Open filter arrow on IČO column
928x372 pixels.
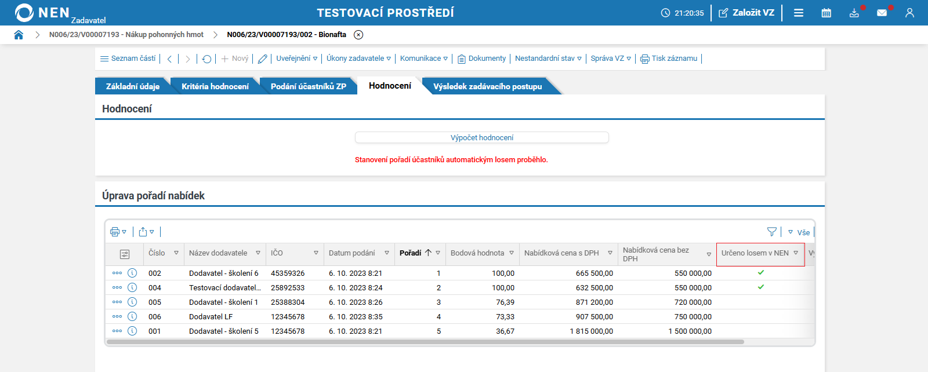(x=316, y=253)
